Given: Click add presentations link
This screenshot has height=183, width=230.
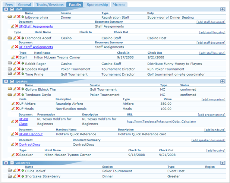Looking at the screenshot, I should coord(211,115).
